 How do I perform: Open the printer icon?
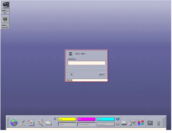(x=124, y=123)
